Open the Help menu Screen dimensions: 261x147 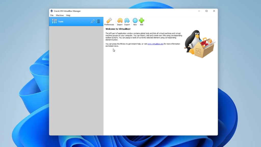[68, 15]
